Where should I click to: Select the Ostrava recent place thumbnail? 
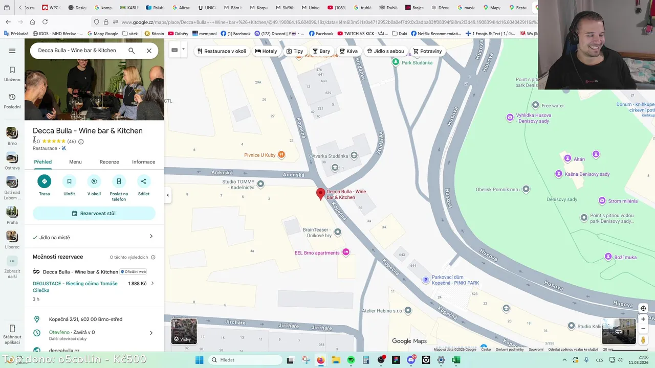12,158
